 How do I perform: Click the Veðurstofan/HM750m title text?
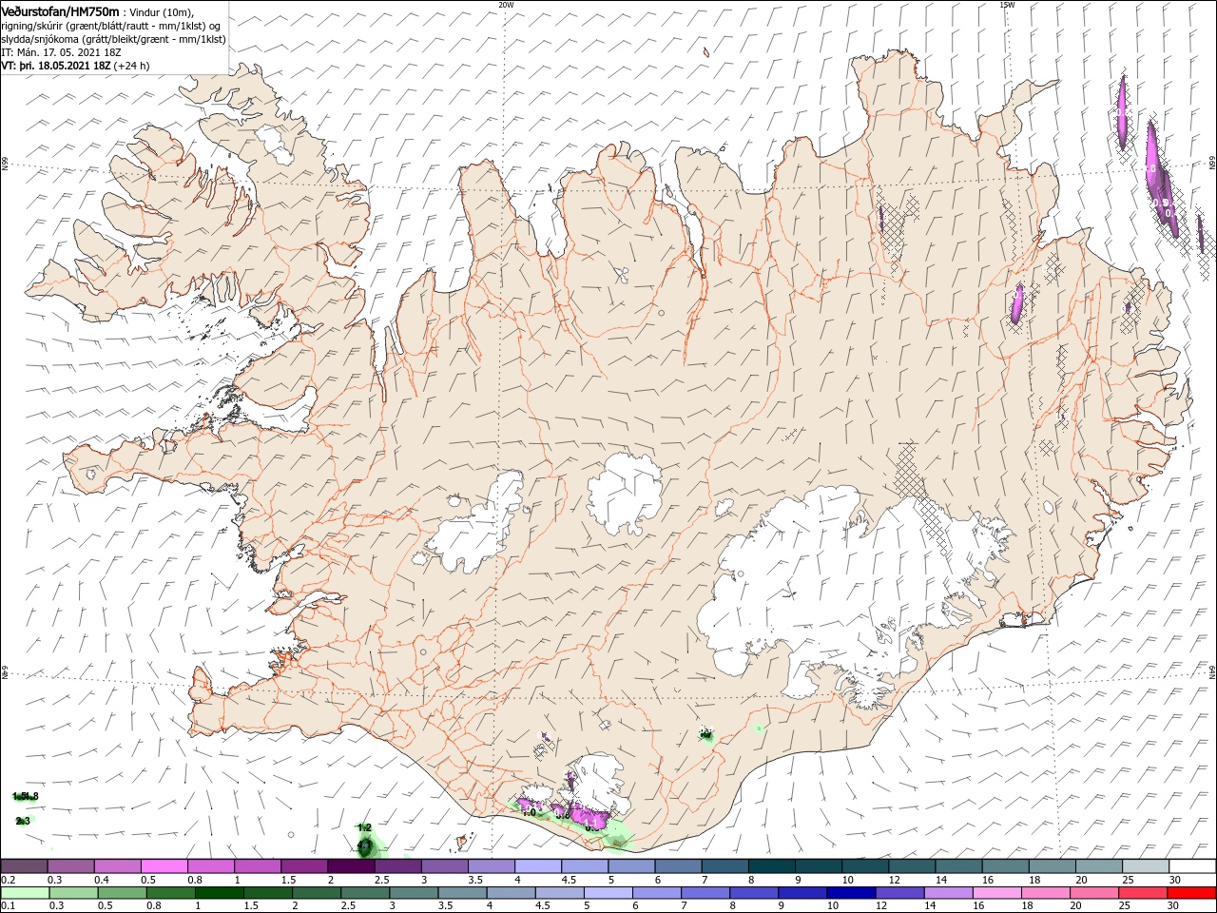pyautogui.click(x=59, y=10)
